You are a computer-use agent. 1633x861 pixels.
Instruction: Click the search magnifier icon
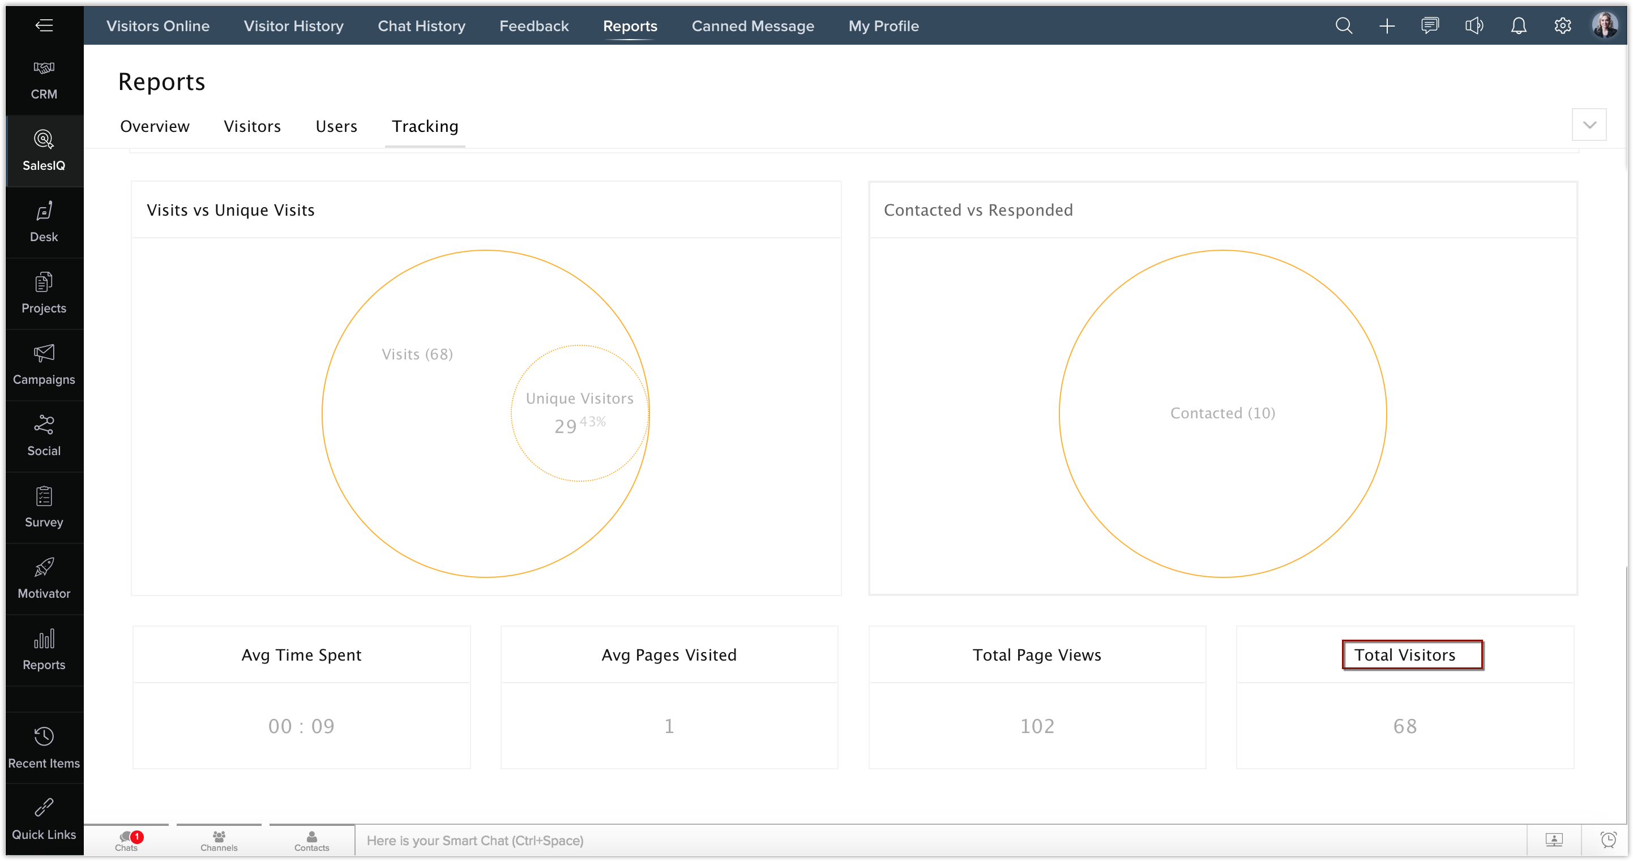pyautogui.click(x=1343, y=26)
